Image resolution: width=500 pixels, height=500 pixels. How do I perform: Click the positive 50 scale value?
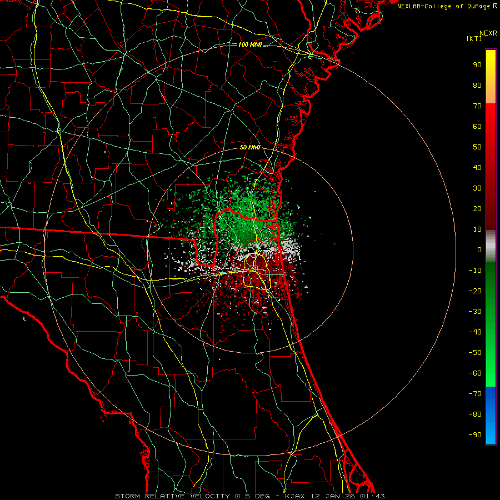(477, 147)
